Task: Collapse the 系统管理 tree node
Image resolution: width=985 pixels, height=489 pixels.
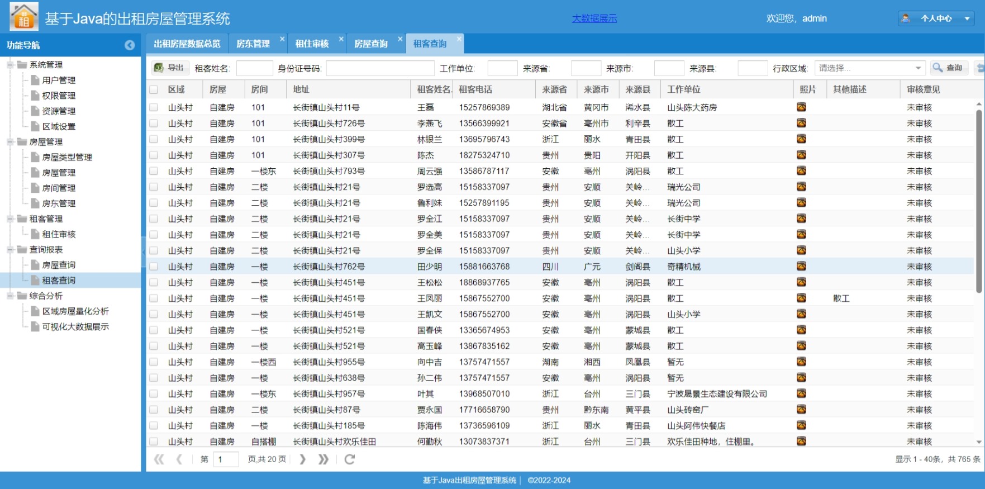Action: (x=10, y=65)
